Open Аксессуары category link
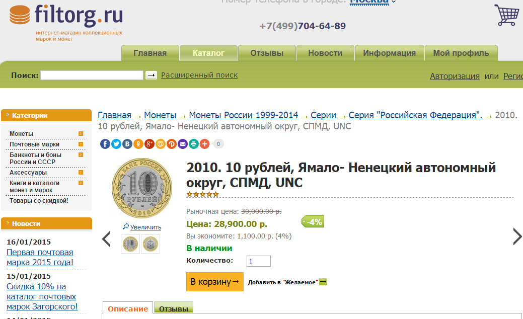Viewport: 523px width, 319px height. coord(28,173)
